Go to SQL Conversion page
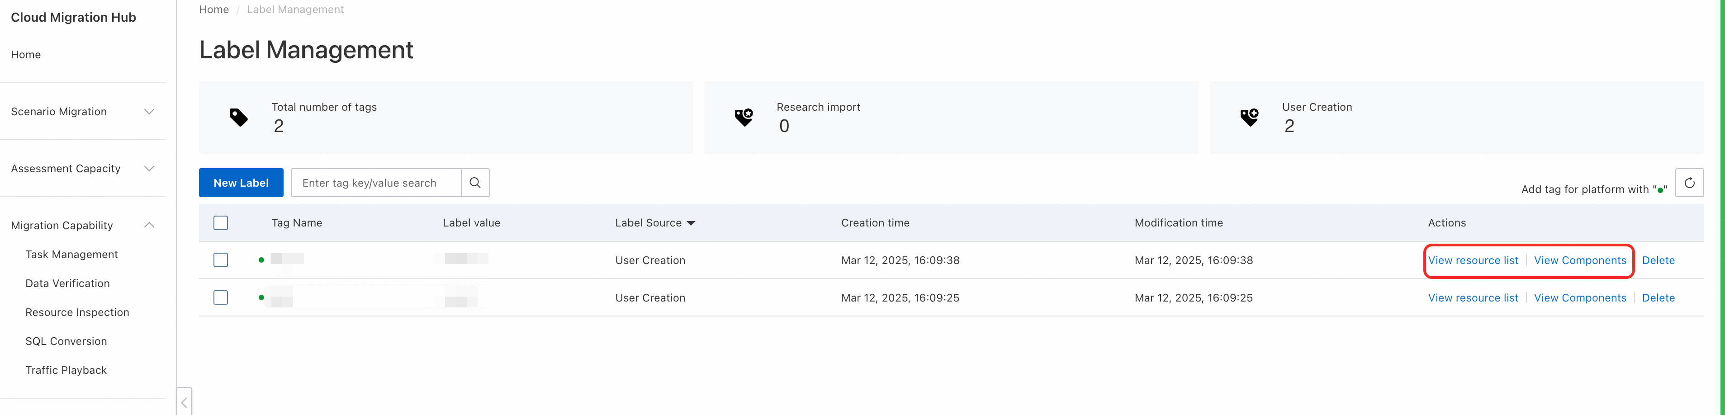 pyautogui.click(x=66, y=341)
